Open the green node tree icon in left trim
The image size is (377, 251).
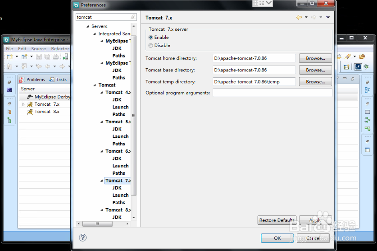pos(9,120)
